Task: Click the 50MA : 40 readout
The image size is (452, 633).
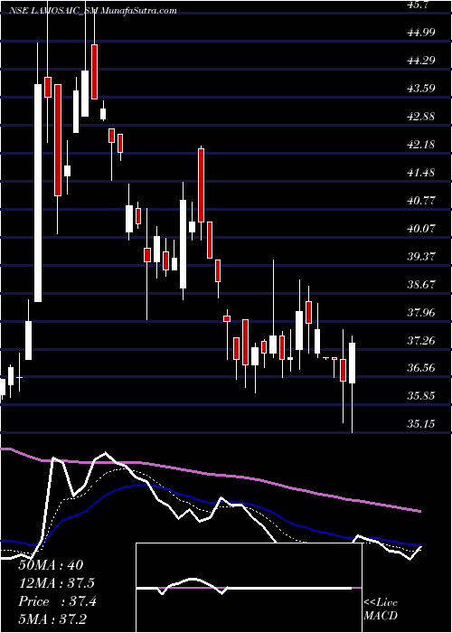Action: [x=51, y=565]
